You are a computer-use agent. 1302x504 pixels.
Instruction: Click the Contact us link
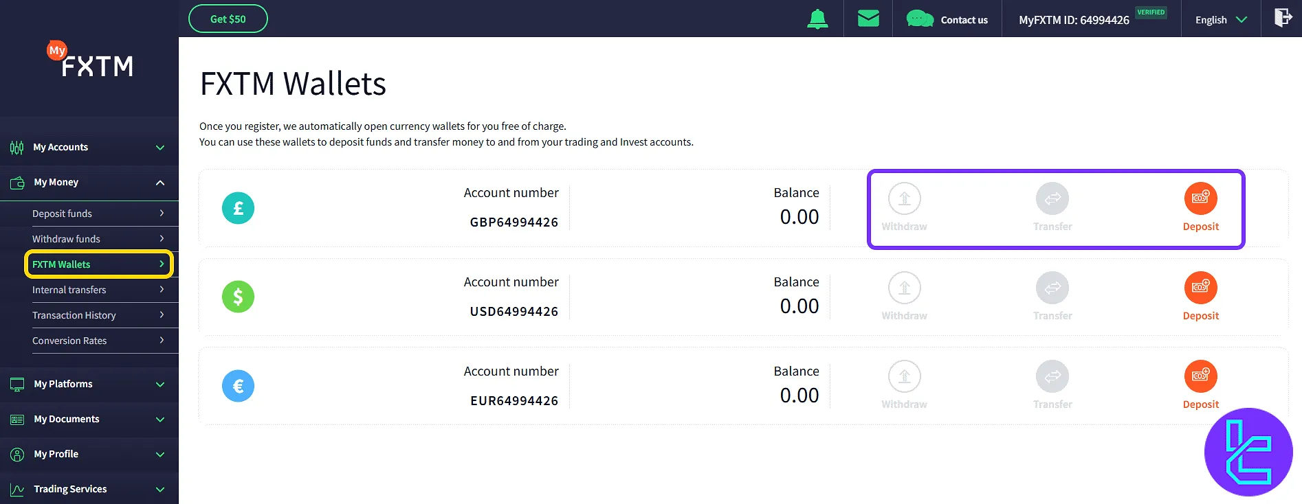(947, 20)
